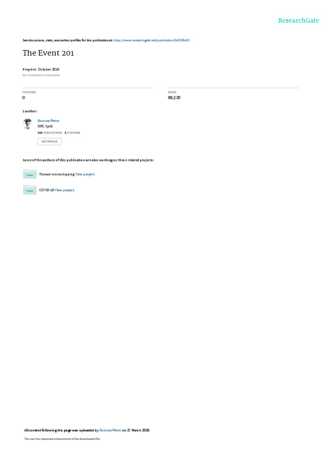Viewport: 336px width, 449px height.
Task: Open View project link for Human microchipping
Action: coord(85,174)
